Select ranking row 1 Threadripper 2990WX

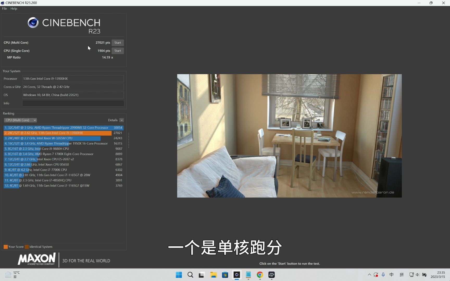64,128
